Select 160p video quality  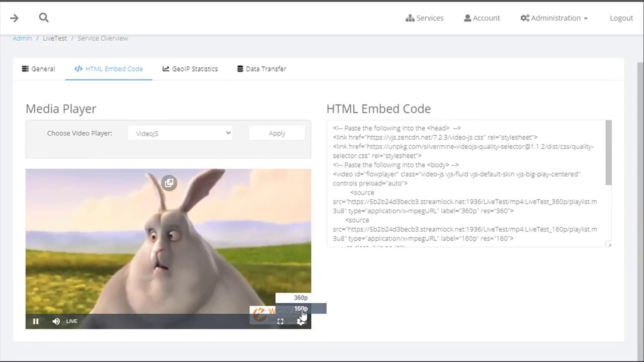point(301,309)
